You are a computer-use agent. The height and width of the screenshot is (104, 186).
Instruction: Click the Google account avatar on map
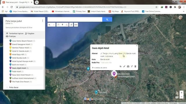(x=180, y=18)
